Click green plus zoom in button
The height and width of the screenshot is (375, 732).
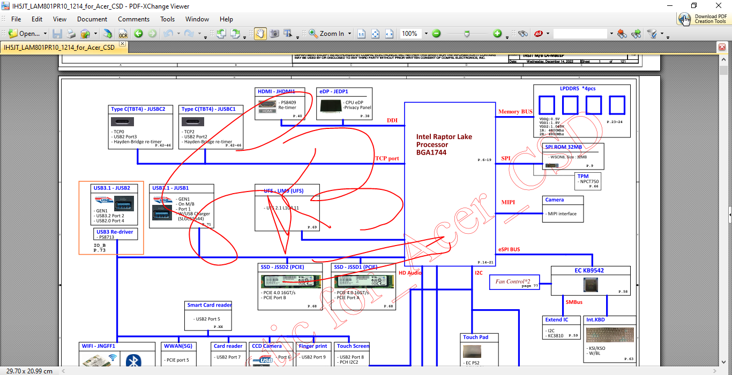[x=497, y=33]
